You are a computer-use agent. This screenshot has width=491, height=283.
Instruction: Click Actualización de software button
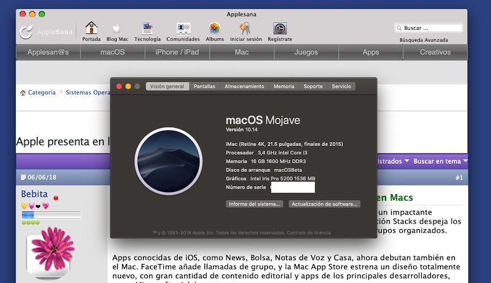(x=325, y=204)
